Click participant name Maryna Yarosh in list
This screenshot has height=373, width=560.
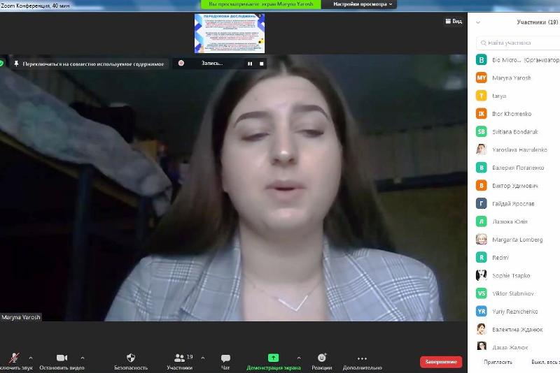(512, 78)
